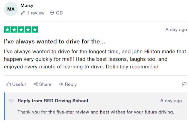Reply to Maisy's review

[x=68, y=84]
